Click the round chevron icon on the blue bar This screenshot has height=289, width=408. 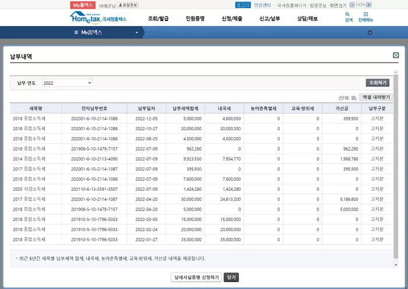tap(370, 33)
